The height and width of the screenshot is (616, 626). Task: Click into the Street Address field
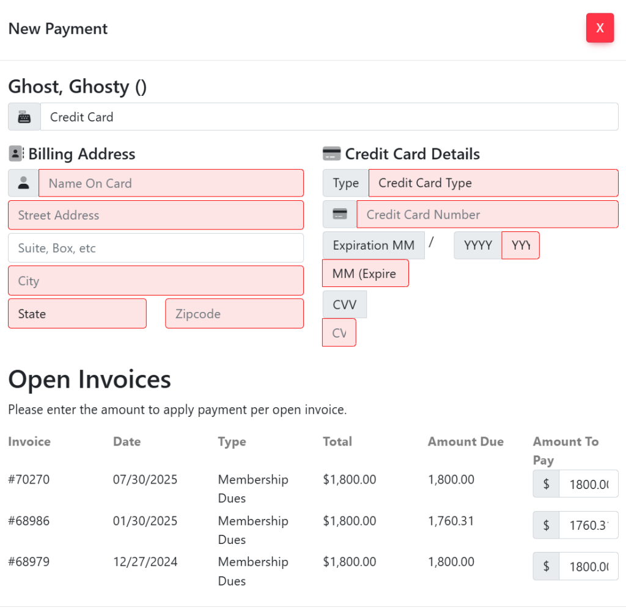point(155,215)
